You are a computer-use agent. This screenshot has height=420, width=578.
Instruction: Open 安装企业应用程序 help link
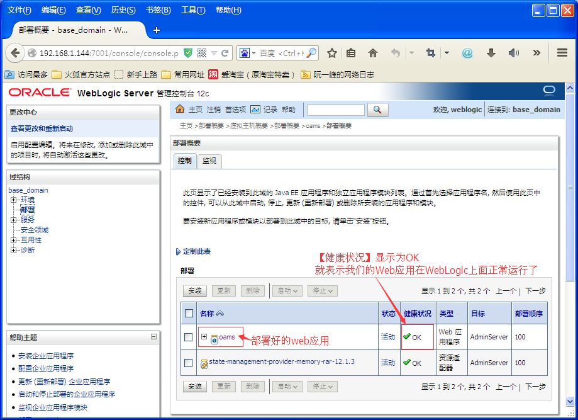point(46,356)
